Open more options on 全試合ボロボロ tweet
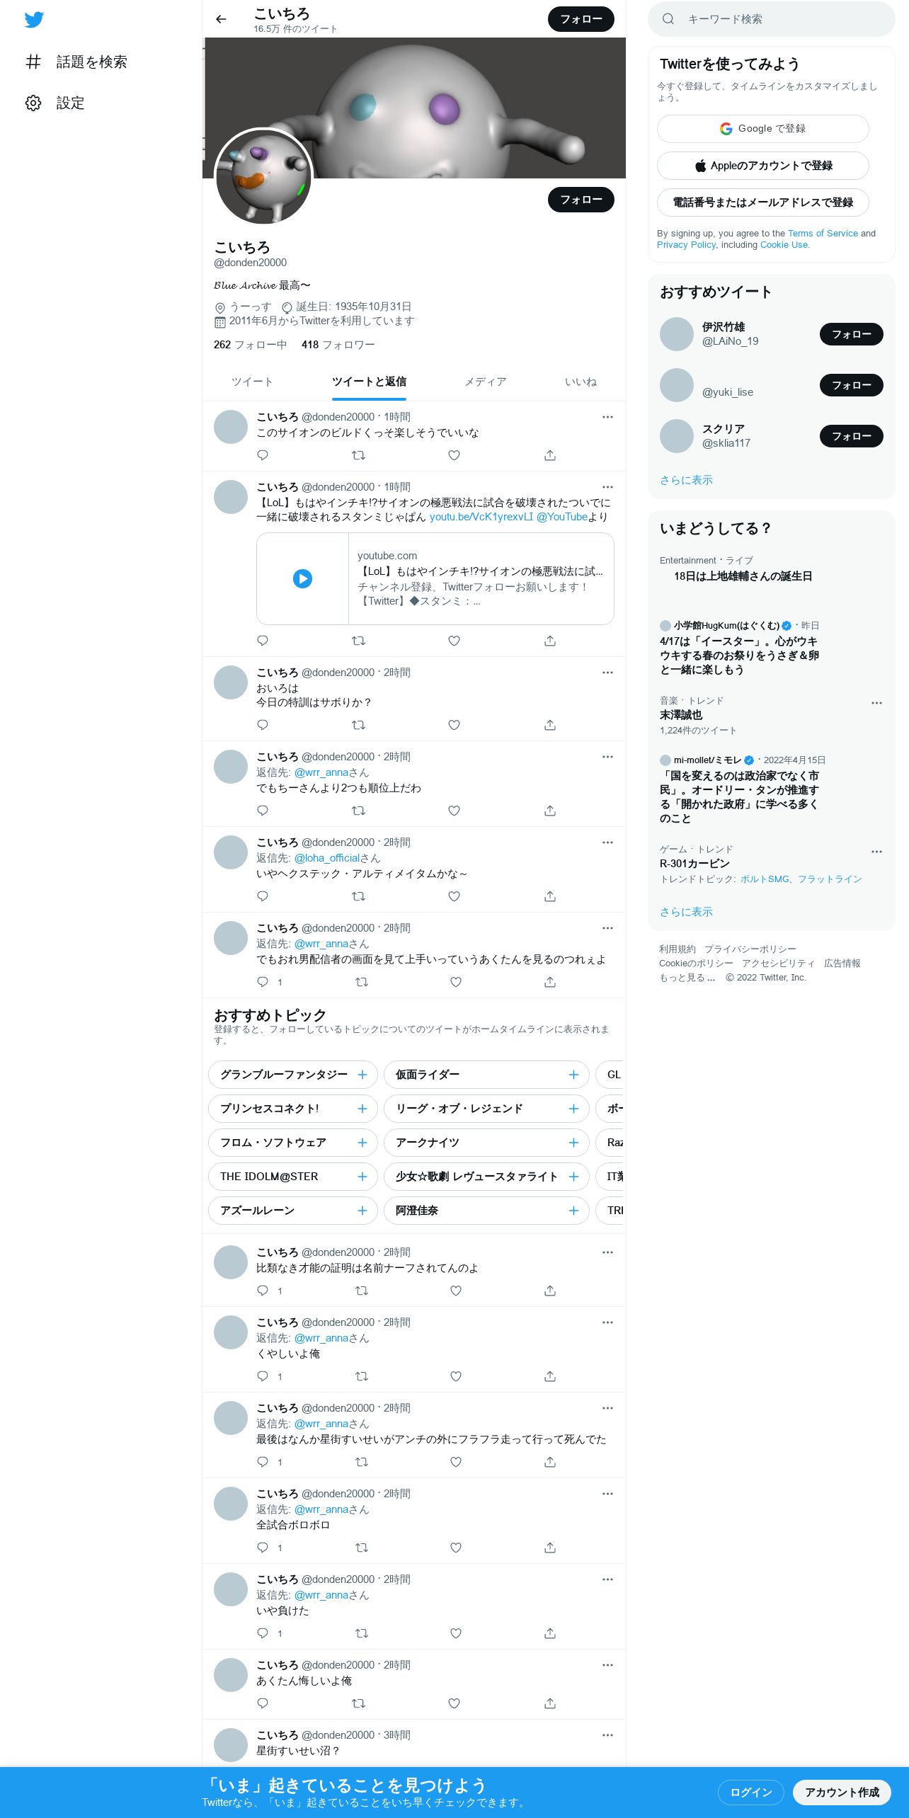909x1818 pixels. (607, 1494)
